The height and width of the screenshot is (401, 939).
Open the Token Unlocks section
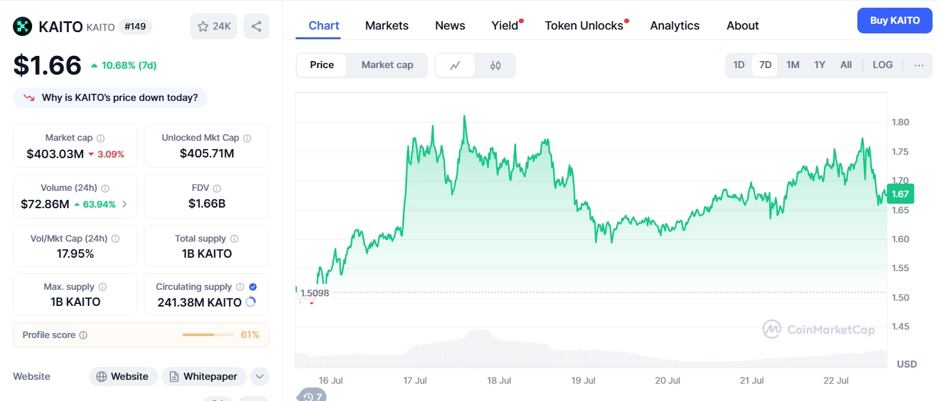[584, 25]
